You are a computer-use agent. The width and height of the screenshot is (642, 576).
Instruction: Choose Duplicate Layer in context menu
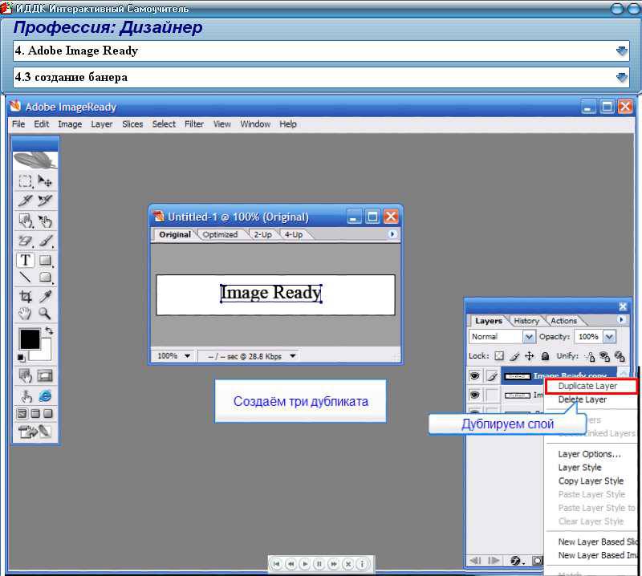click(x=591, y=386)
